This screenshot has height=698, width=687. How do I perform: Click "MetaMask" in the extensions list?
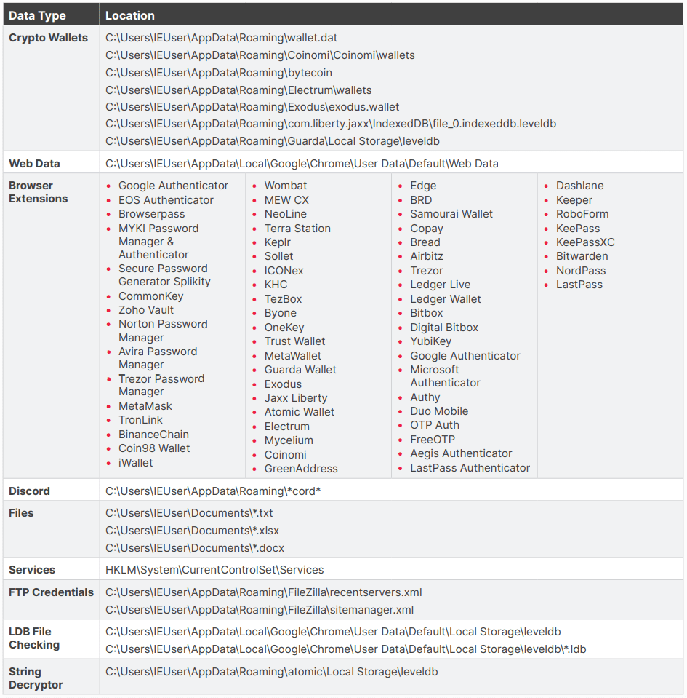point(145,406)
